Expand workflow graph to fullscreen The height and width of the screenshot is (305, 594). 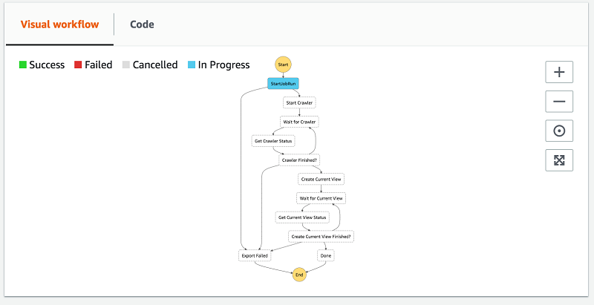pyautogui.click(x=559, y=160)
